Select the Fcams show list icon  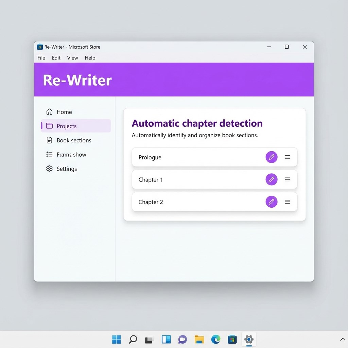coord(49,154)
